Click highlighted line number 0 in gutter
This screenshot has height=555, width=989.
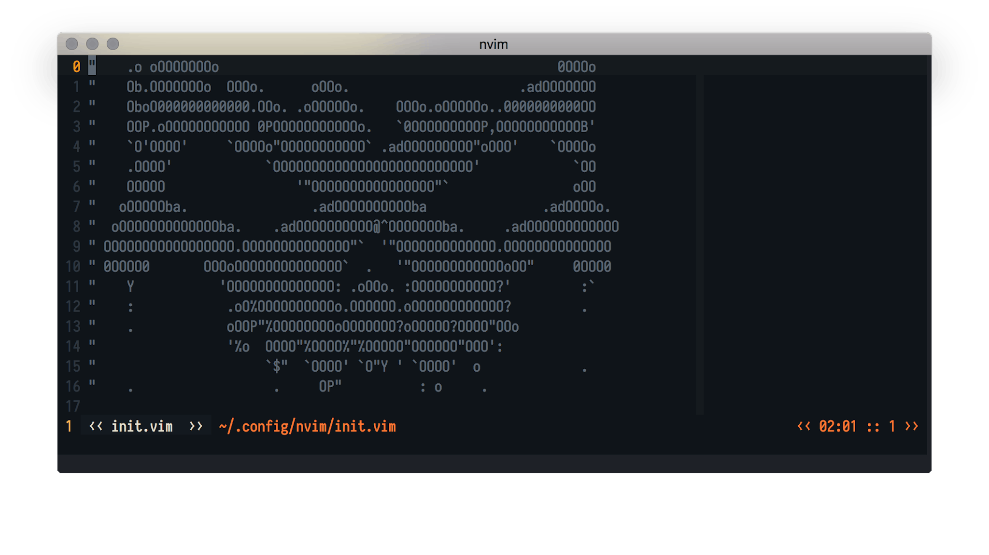tap(76, 67)
